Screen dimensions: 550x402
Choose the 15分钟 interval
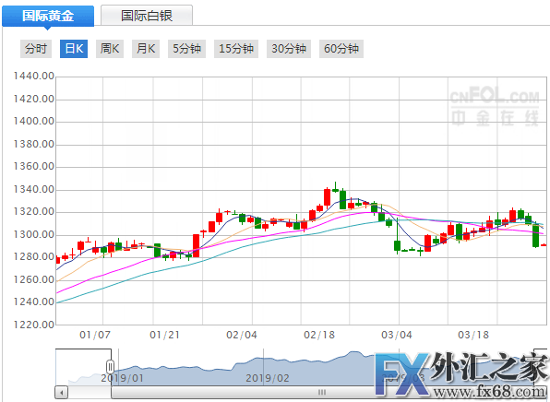click(x=236, y=49)
